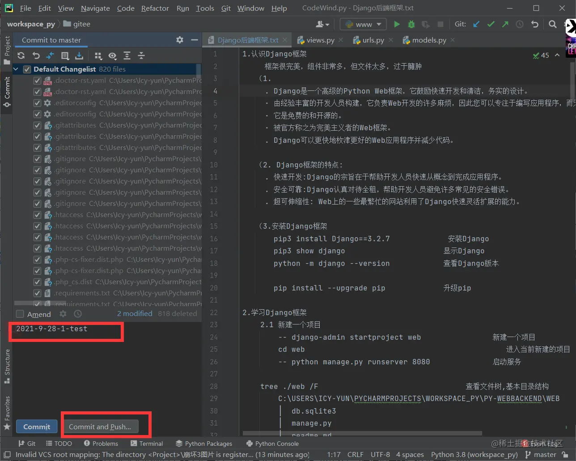Open the Navigate menu
This screenshot has height=461, width=576.
(95, 8)
